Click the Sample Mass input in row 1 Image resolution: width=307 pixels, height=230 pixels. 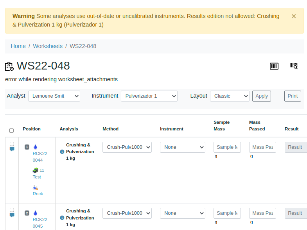[x=227, y=147]
